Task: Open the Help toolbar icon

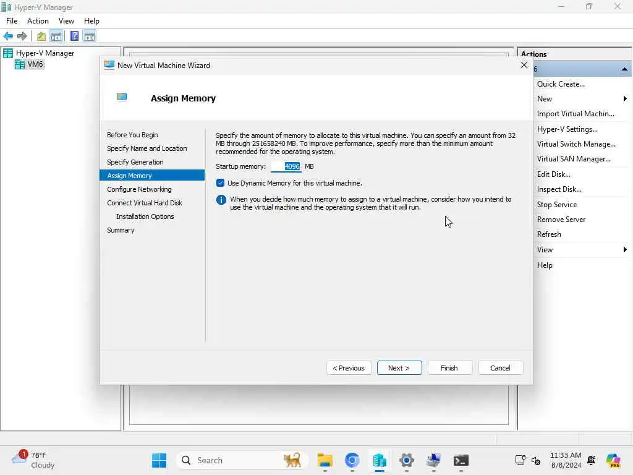Action: [x=74, y=36]
